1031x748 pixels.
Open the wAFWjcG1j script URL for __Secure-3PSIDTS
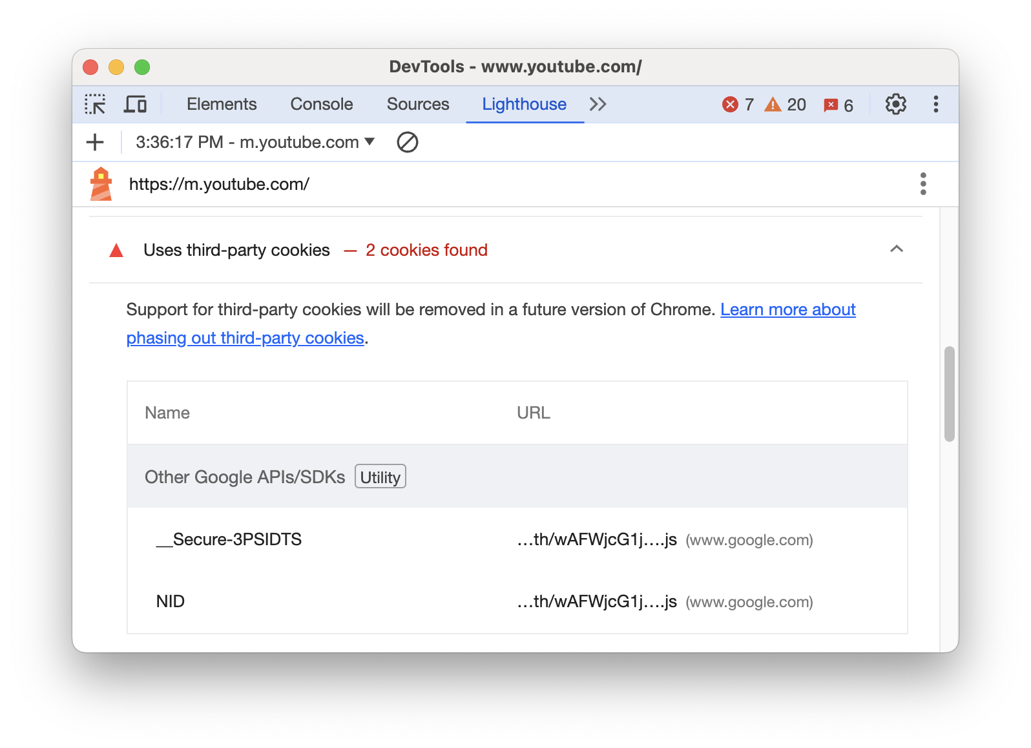click(x=596, y=540)
